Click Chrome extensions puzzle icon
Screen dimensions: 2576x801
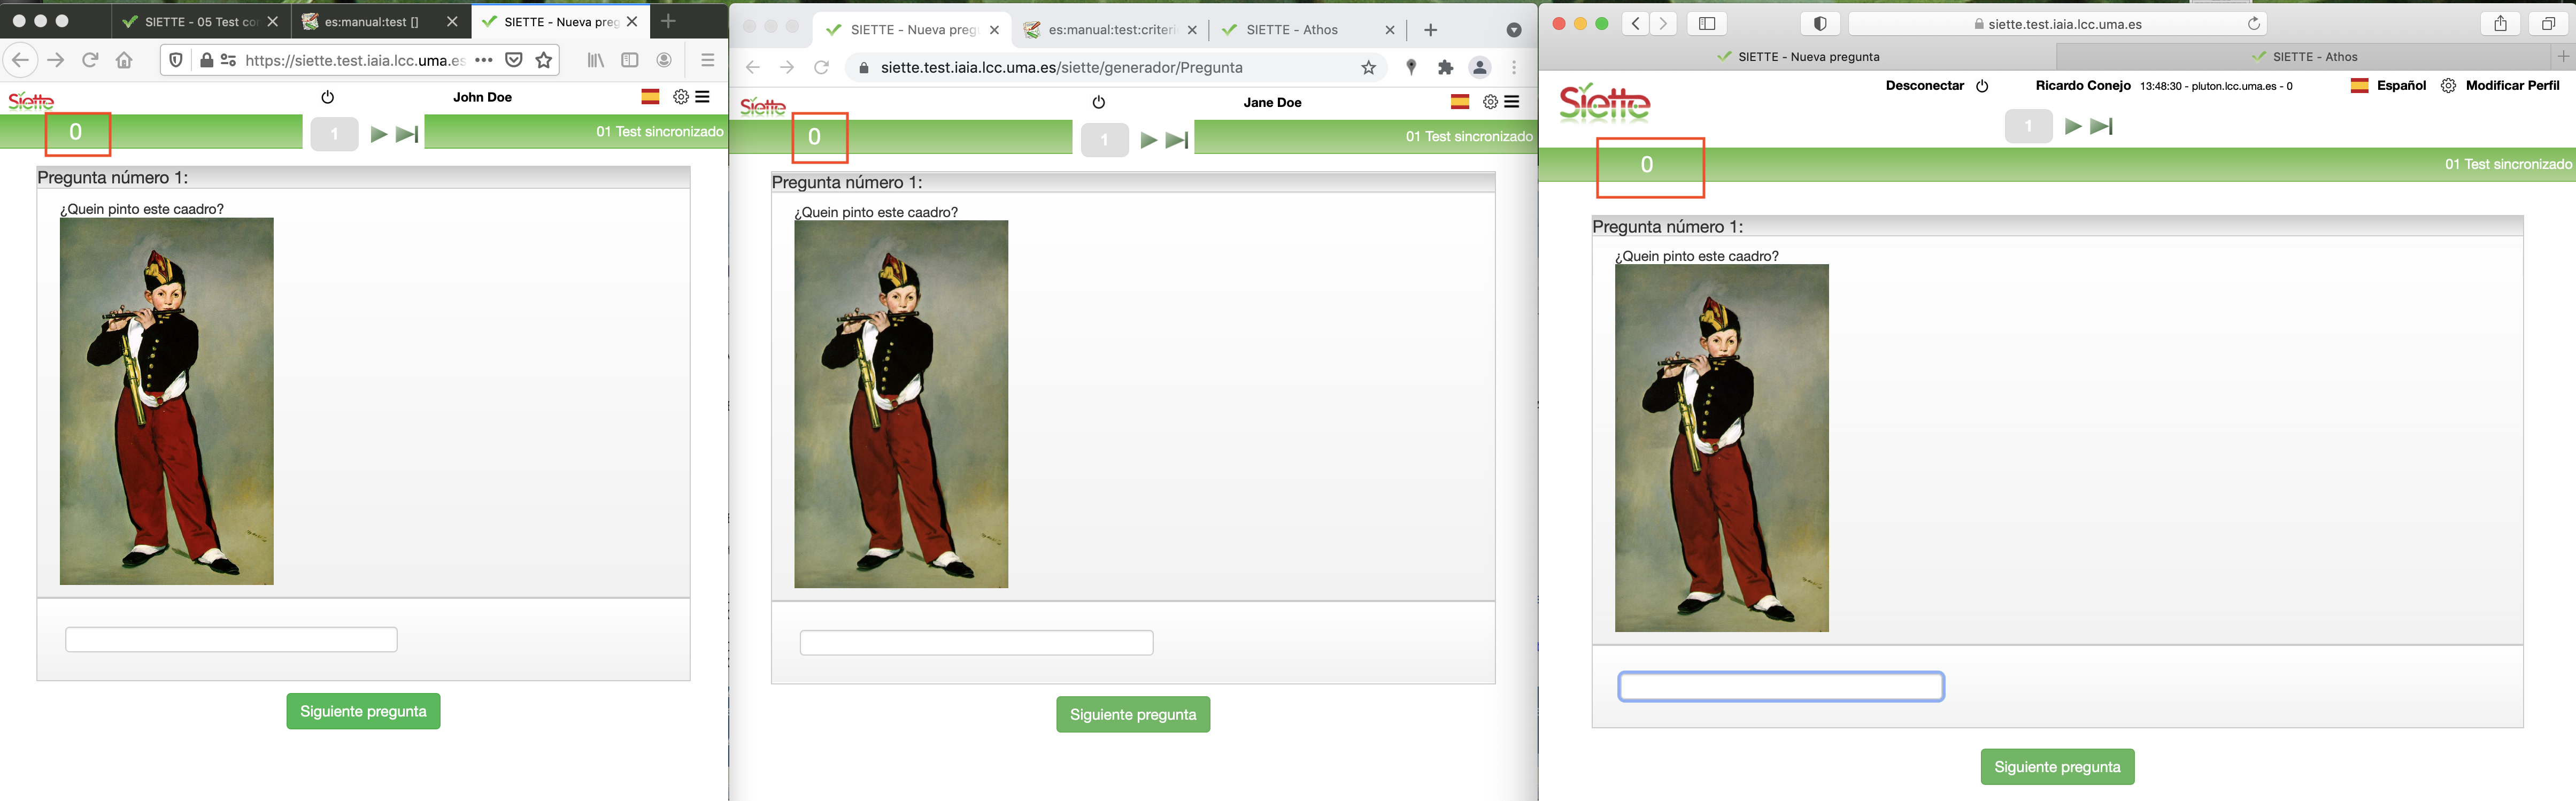coord(1445,68)
